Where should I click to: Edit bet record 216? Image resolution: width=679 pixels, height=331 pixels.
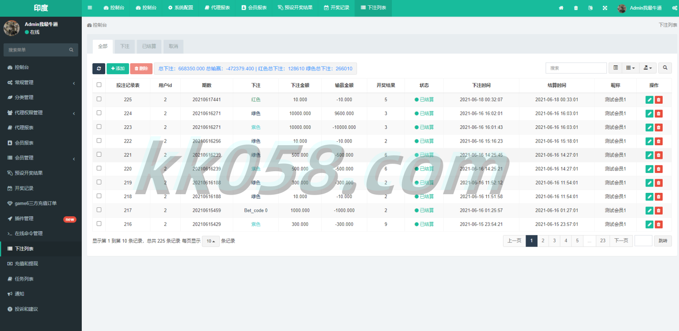pyautogui.click(x=649, y=224)
